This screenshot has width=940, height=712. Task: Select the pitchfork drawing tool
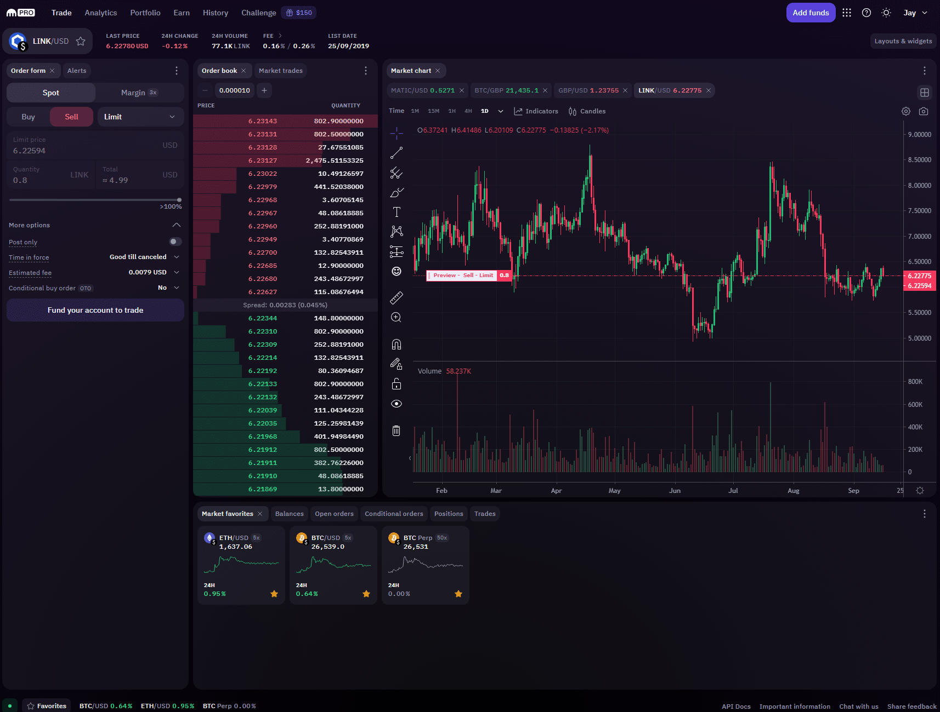click(397, 173)
